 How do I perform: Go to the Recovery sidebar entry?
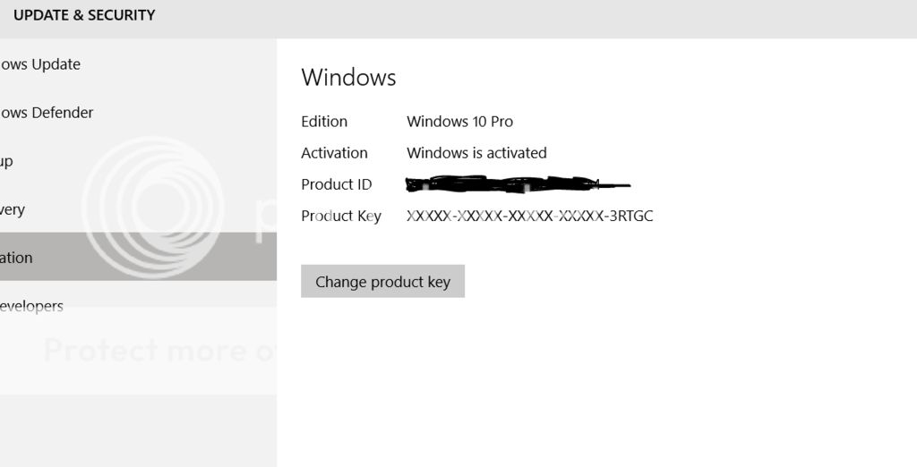13,209
